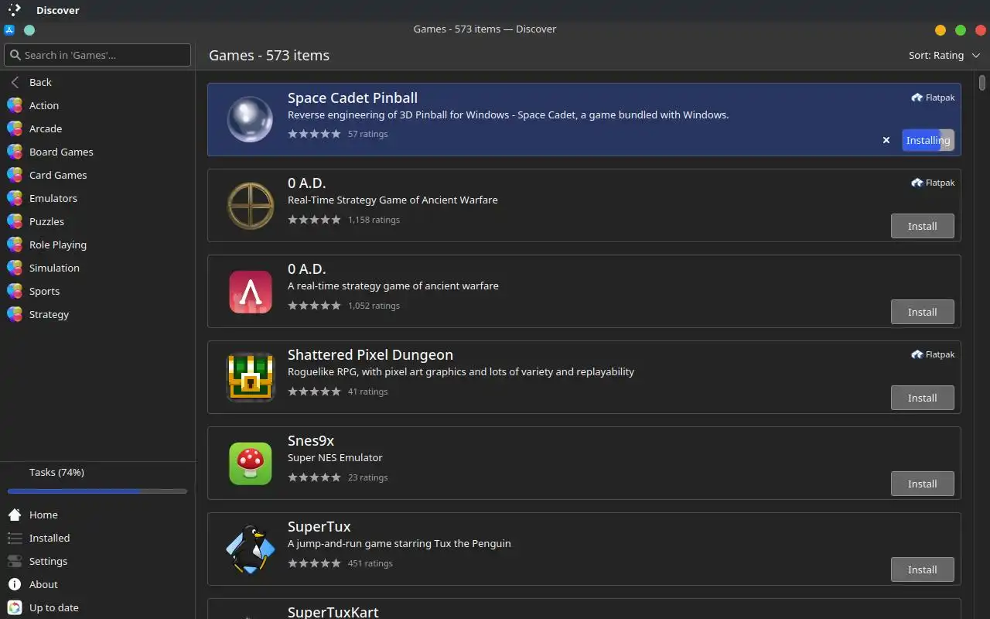Click the Snes9x mushroom icon
990x619 pixels.
tap(250, 463)
